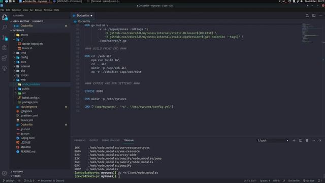The height and width of the screenshot is (183, 325).
Task: Open the Explorer view in activity bar
Action: (x=5, y=17)
